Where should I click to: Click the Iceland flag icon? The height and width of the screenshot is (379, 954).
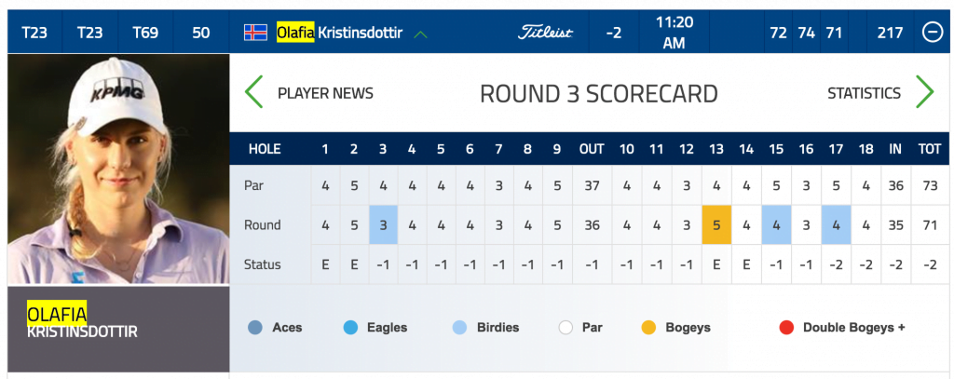255,33
